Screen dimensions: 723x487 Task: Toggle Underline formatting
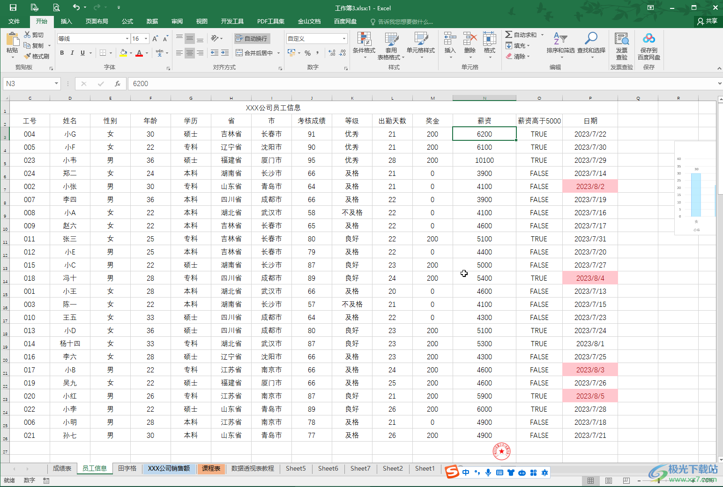tap(82, 53)
